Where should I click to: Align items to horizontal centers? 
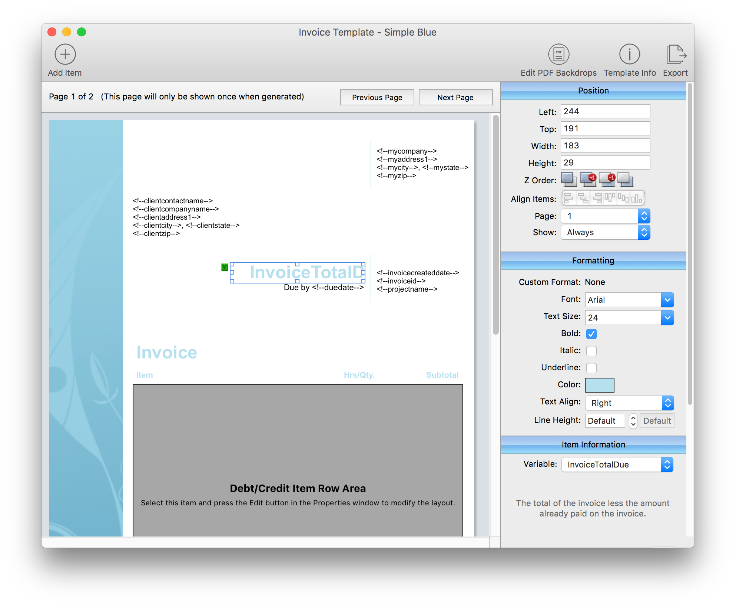583,198
